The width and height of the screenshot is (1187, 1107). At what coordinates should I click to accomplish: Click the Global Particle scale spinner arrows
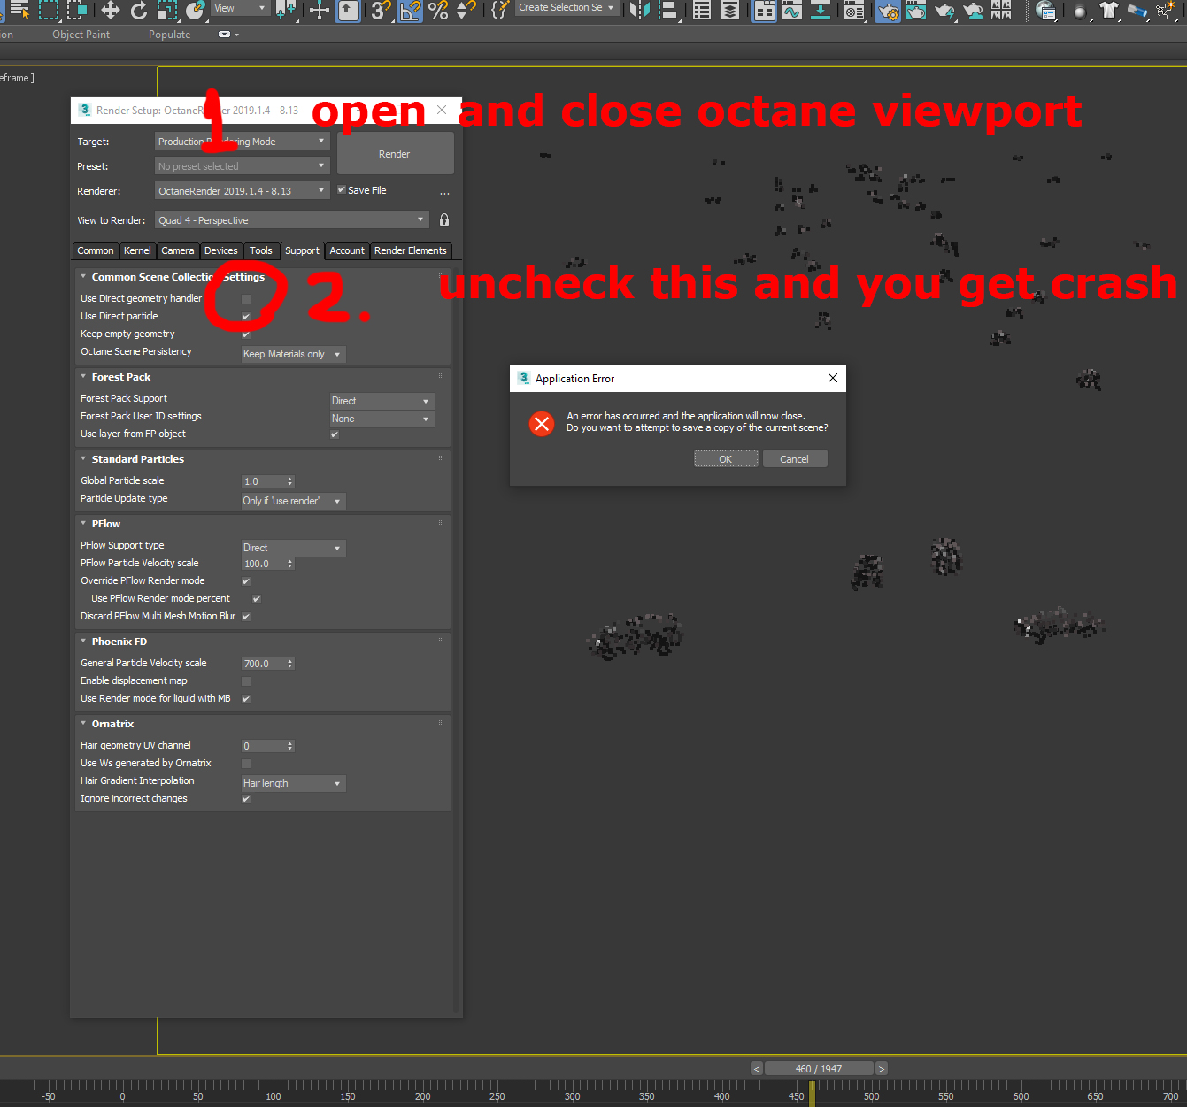(290, 481)
